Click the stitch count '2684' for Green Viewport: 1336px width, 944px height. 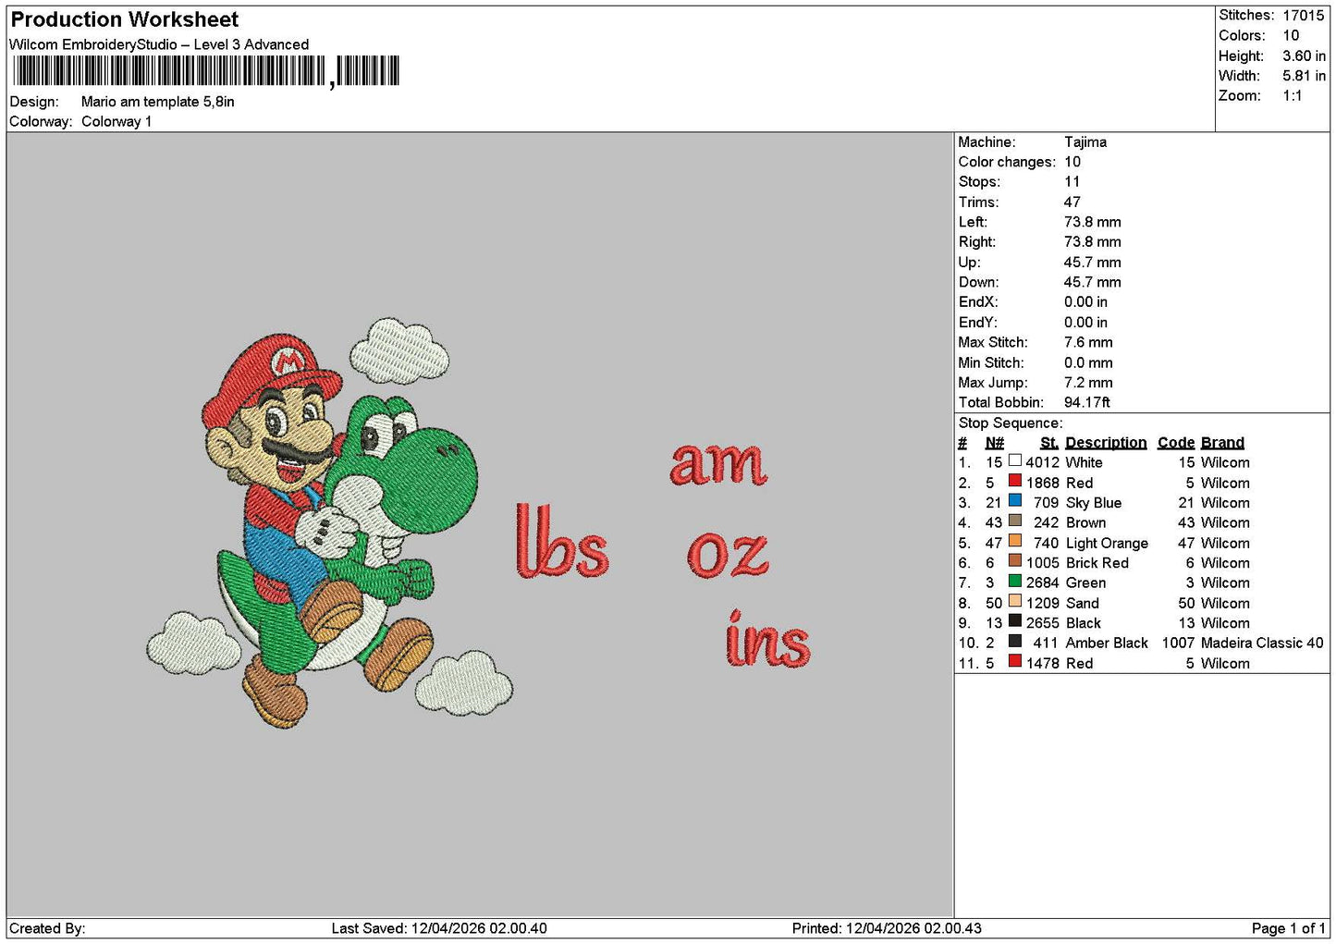point(1042,582)
